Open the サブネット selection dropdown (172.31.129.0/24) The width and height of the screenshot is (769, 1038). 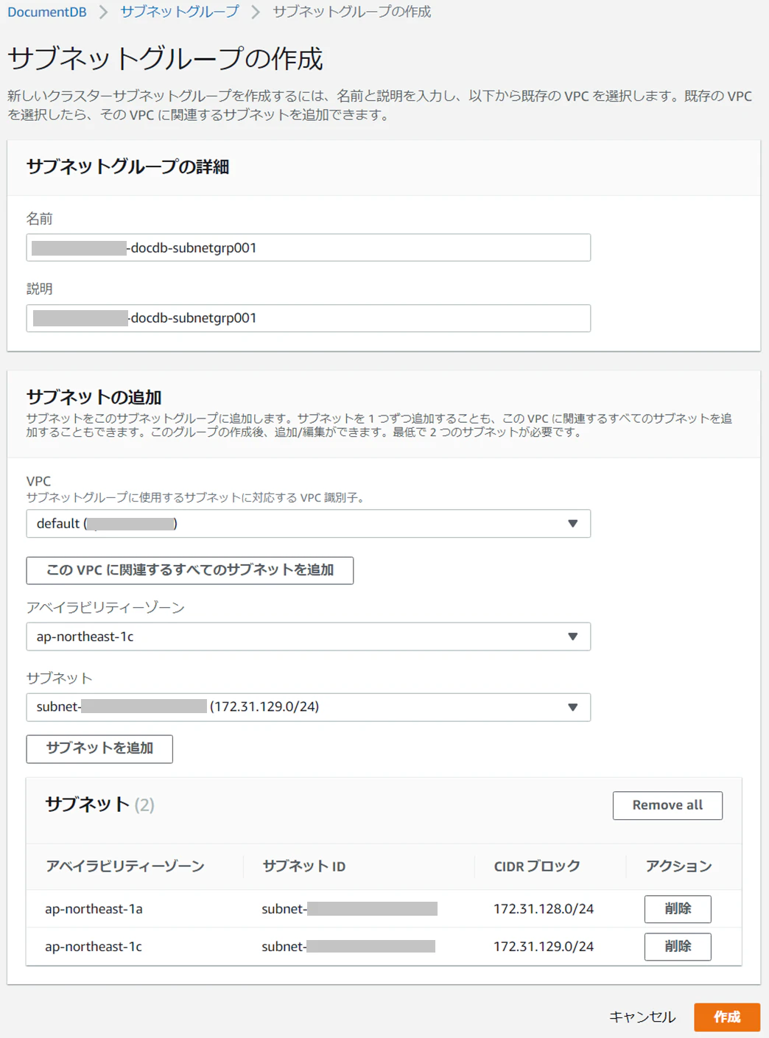click(x=308, y=707)
